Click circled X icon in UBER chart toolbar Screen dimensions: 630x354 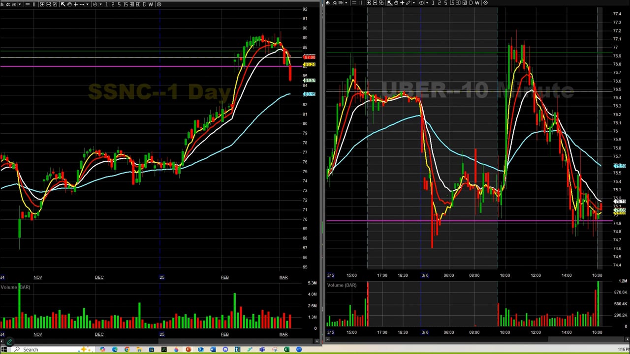point(485,3)
